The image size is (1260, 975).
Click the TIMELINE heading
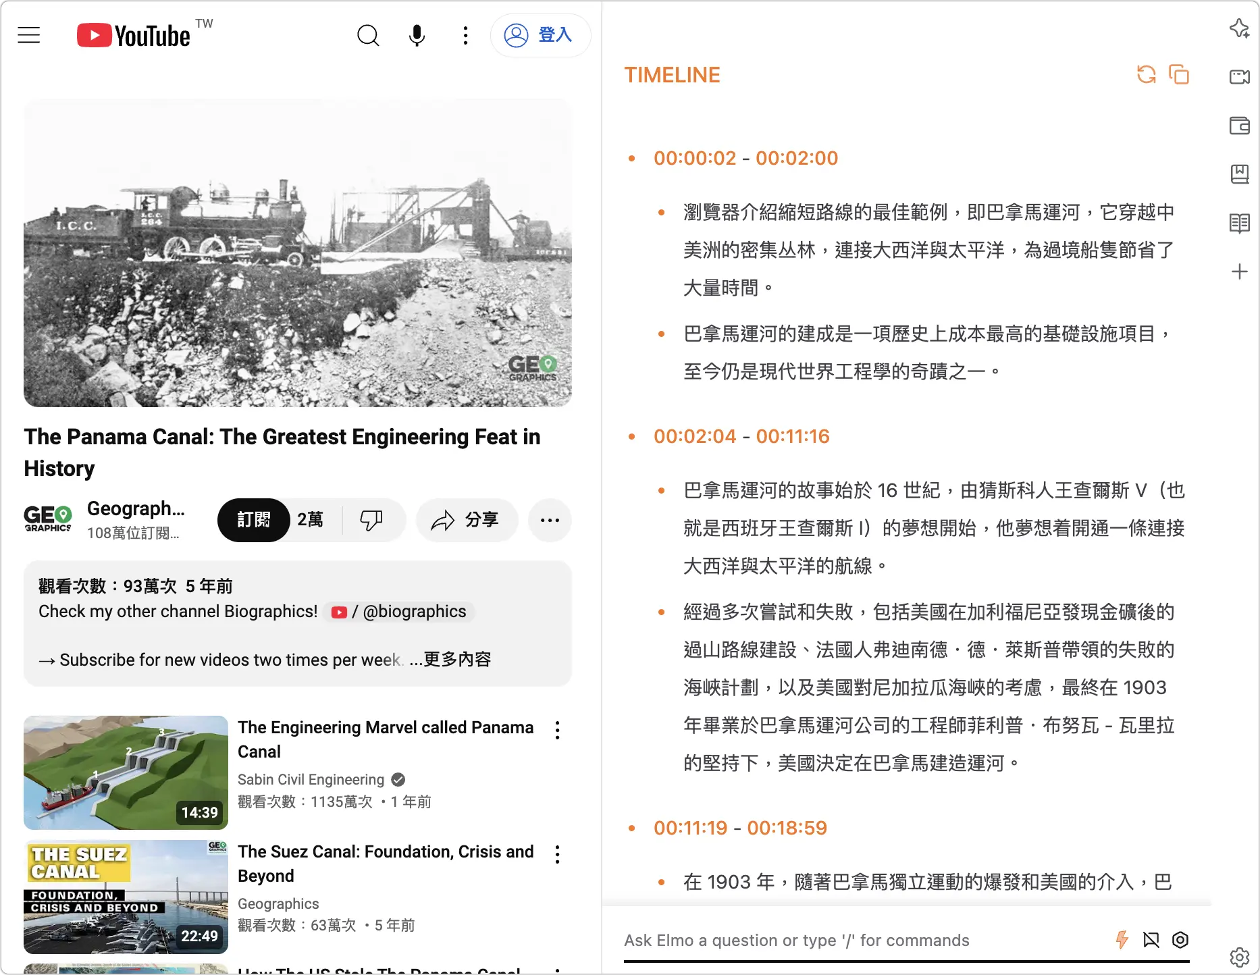672,75
